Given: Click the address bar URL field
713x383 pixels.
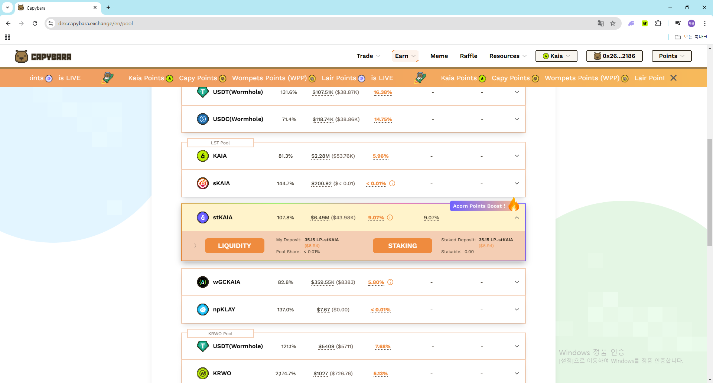Looking at the screenshot, I should pos(327,23).
